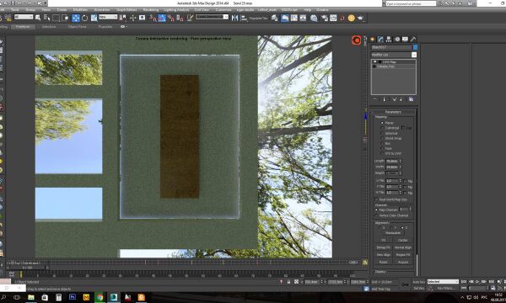Select the Rotate transform tool
The height and width of the screenshot is (303, 506).
click(x=84, y=18)
